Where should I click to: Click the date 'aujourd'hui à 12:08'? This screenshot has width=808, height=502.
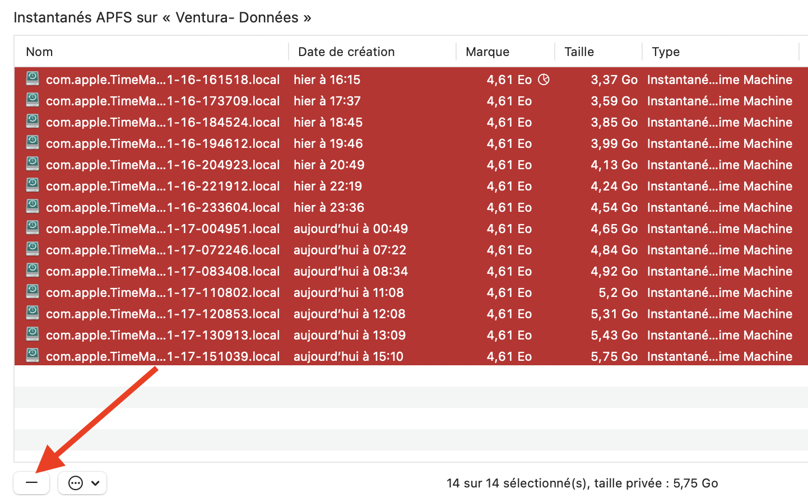350,314
